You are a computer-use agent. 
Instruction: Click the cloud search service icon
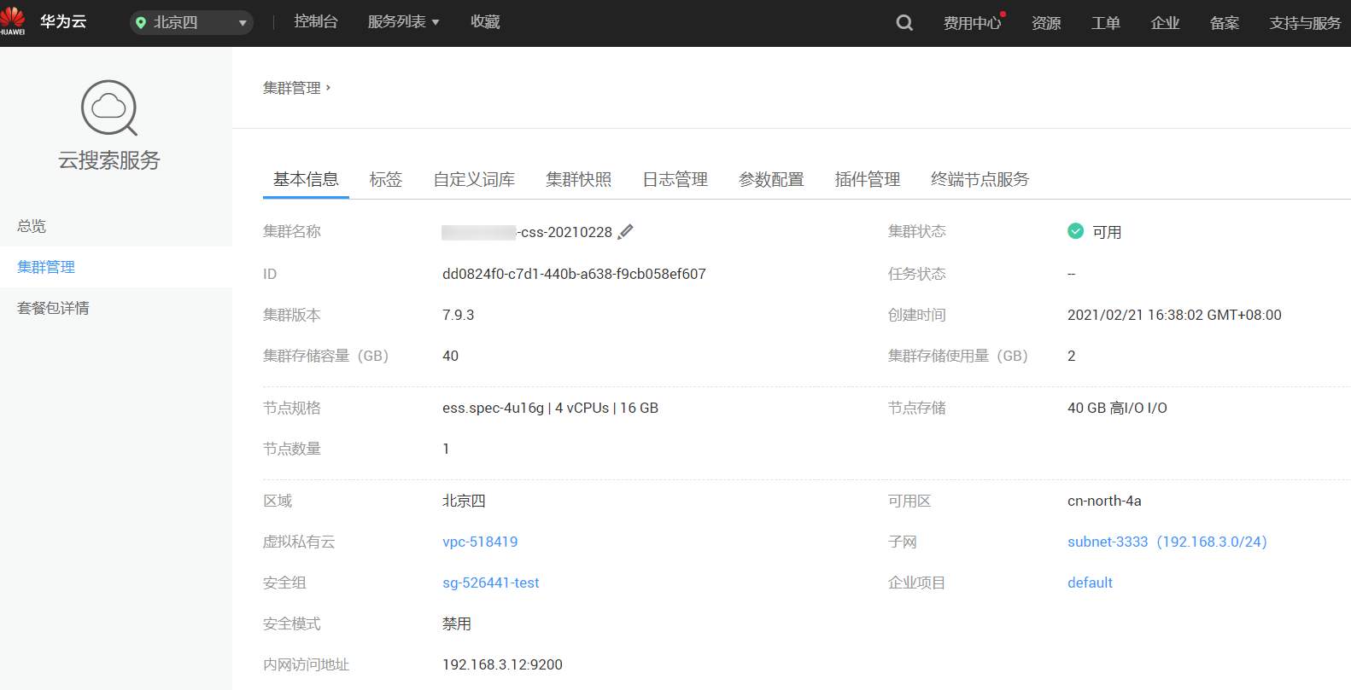[x=109, y=108]
